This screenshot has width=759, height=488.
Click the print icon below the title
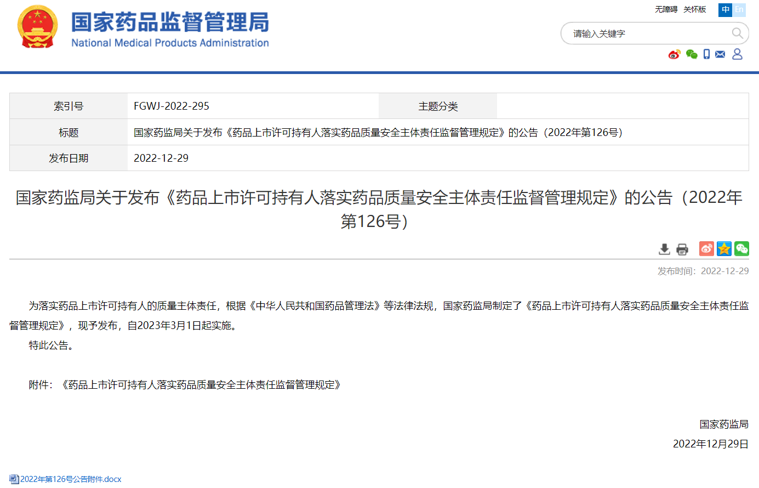pos(682,249)
